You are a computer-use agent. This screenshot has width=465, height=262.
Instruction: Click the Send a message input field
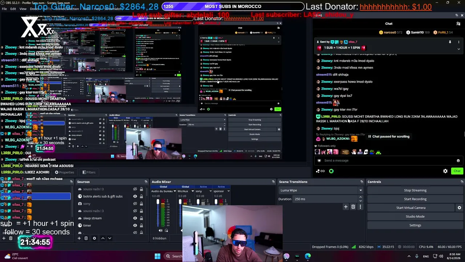click(x=388, y=160)
